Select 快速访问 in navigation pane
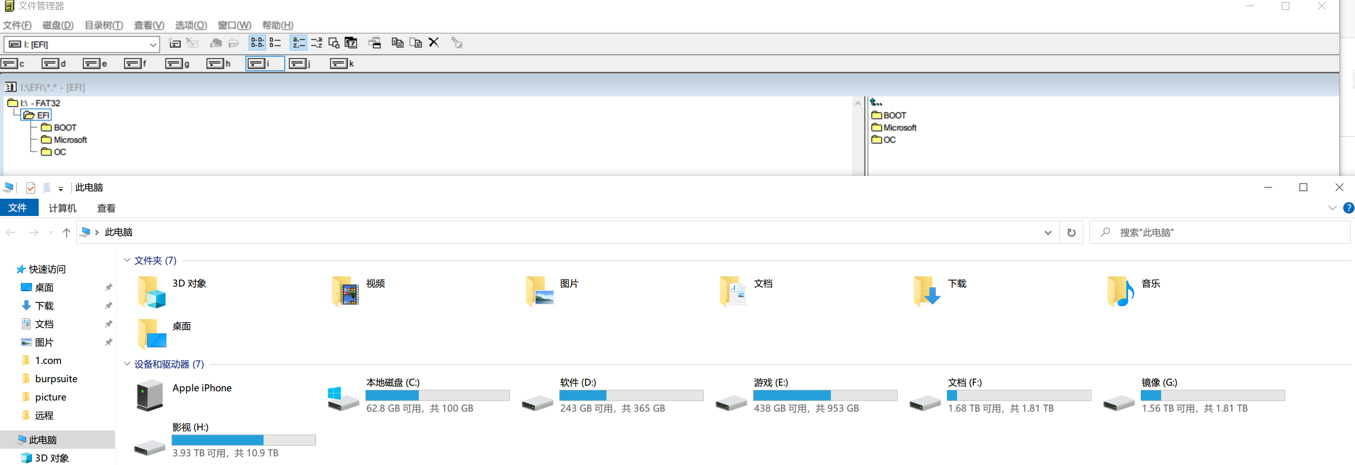Viewport: 1355px width, 465px height. click(x=41, y=269)
